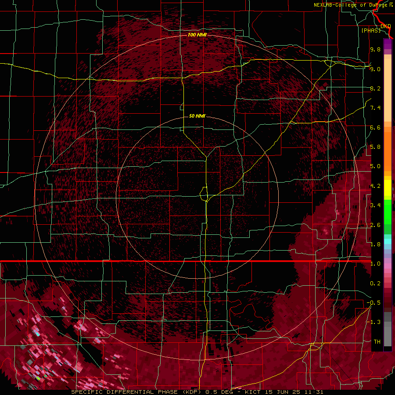Click the TH threshold label on the scale
Image resolution: width=395 pixels, height=395 pixels.
[377, 342]
